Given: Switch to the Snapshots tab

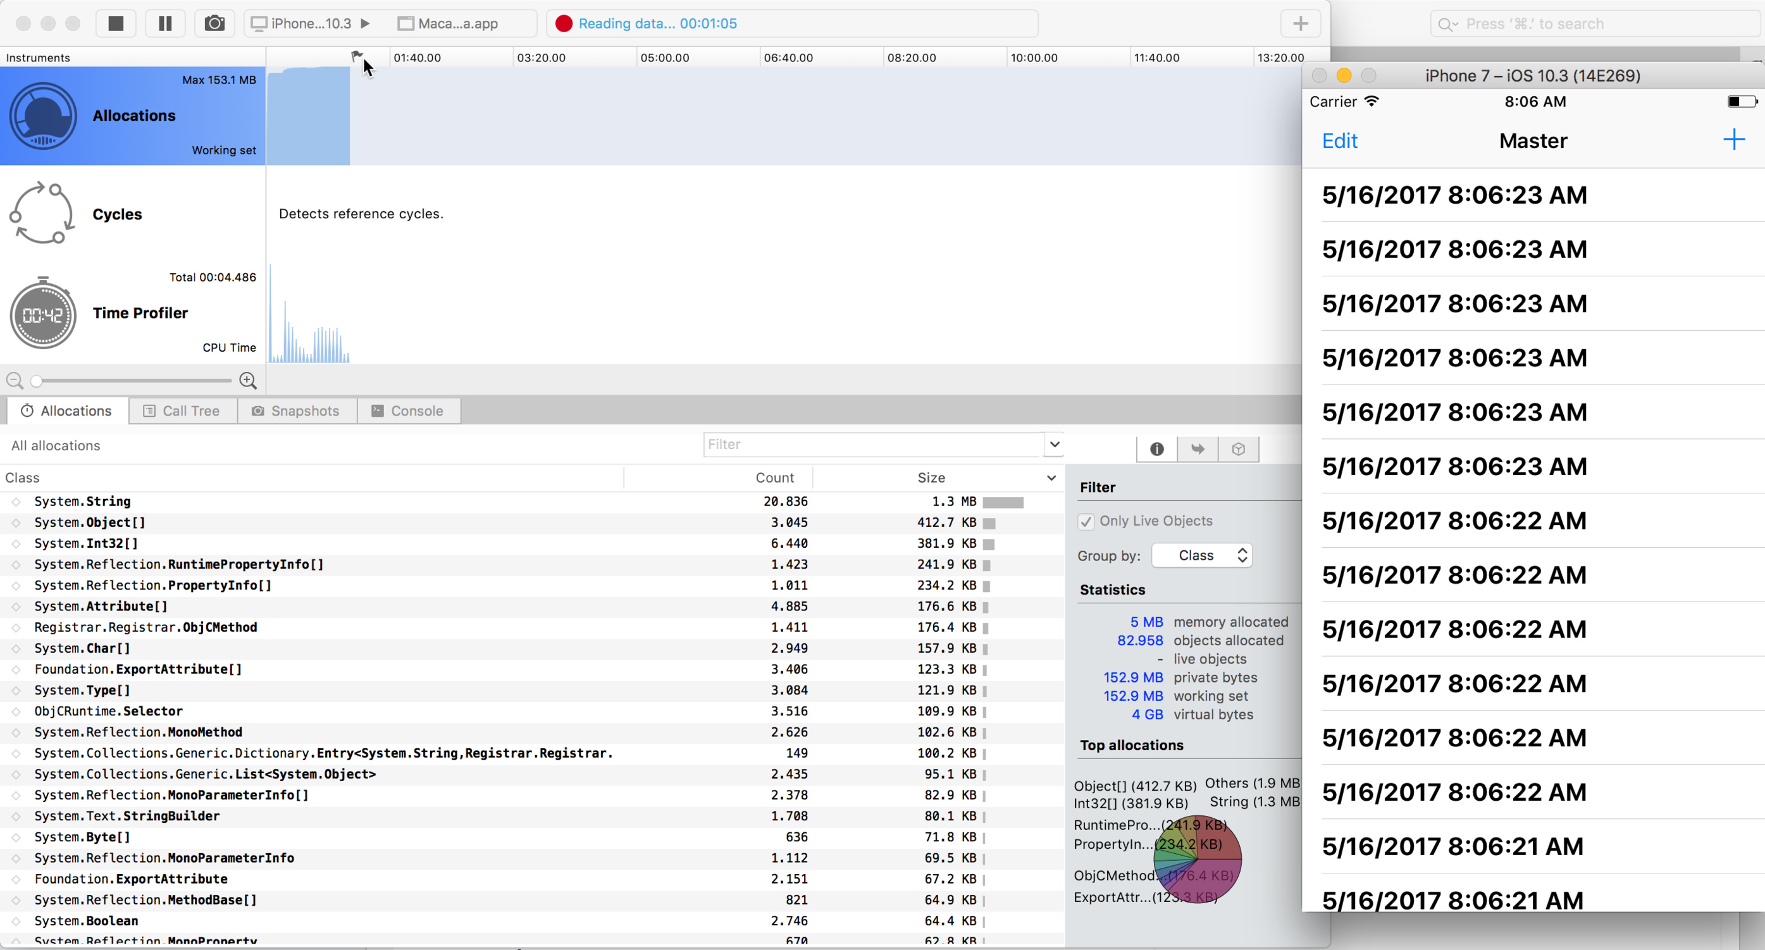Looking at the screenshot, I should click(296, 411).
